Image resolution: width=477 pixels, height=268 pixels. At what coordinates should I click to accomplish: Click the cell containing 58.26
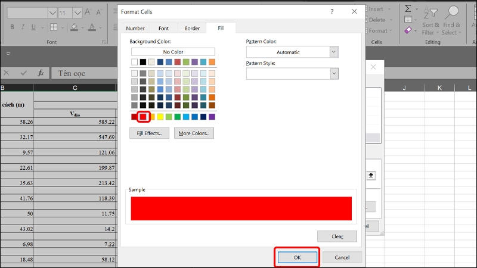tap(17, 121)
